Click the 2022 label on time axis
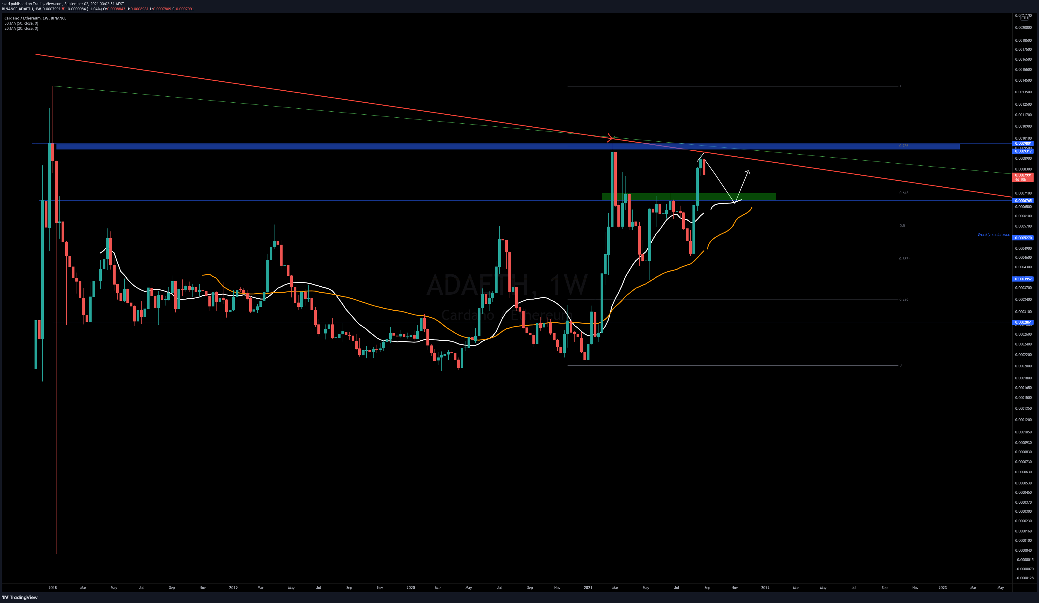Viewport: 1039px width, 603px height. tap(765, 588)
